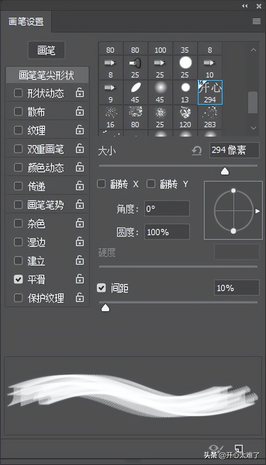
Task: Click lock icon next to 散布
Action: pyautogui.click(x=79, y=111)
